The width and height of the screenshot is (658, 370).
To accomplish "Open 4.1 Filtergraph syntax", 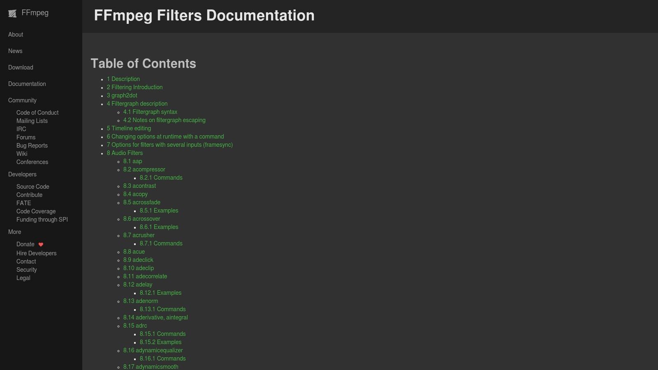I will point(150,112).
